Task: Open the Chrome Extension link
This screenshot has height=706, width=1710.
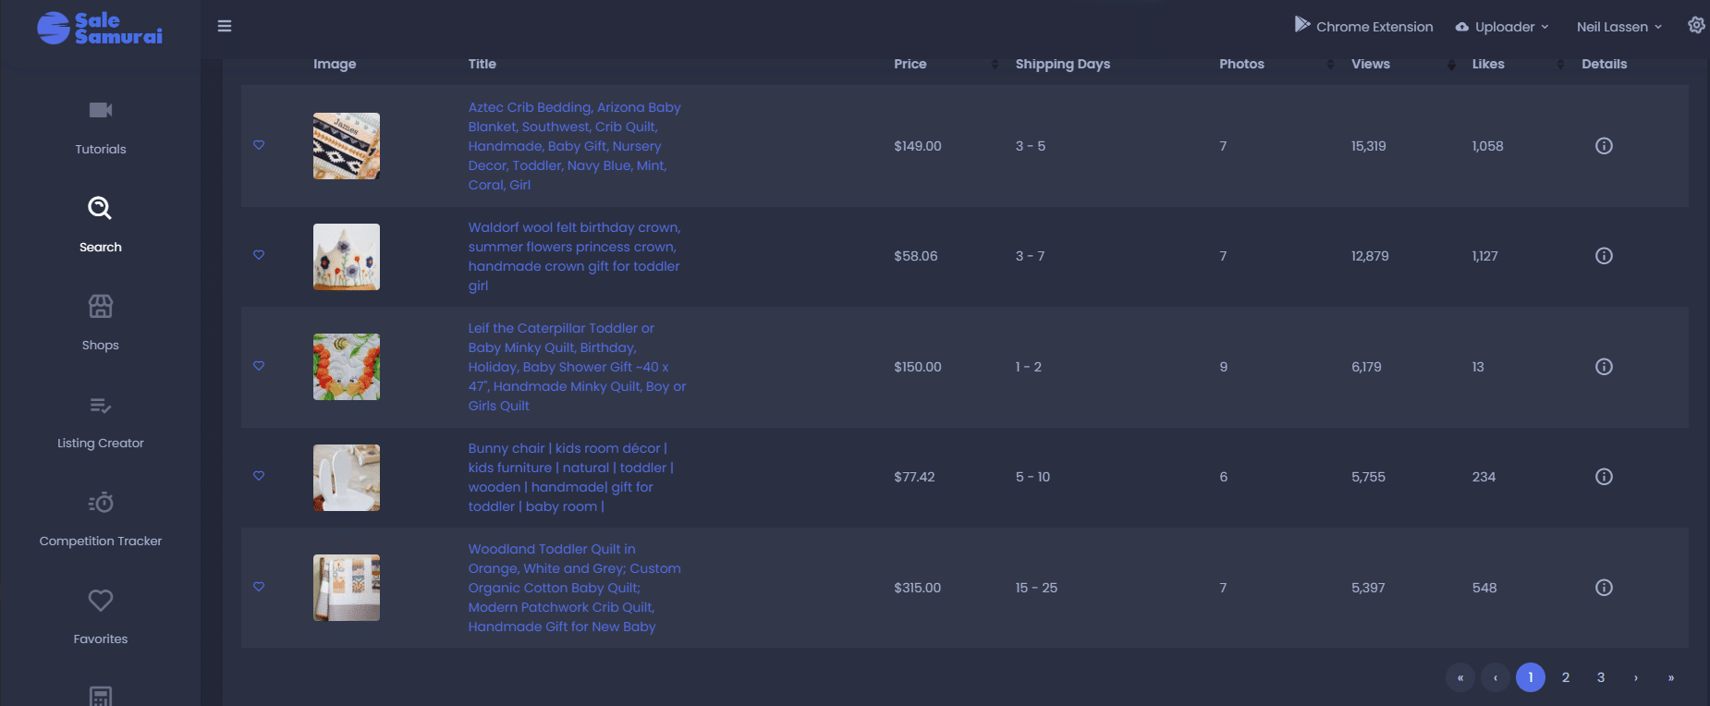Action: [1363, 26]
